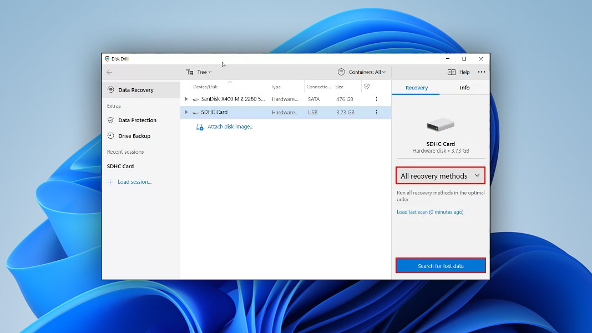This screenshot has width=592, height=333.
Task: Click the Containers filter icon
Action: pyautogui.click(x=341, y=72)
